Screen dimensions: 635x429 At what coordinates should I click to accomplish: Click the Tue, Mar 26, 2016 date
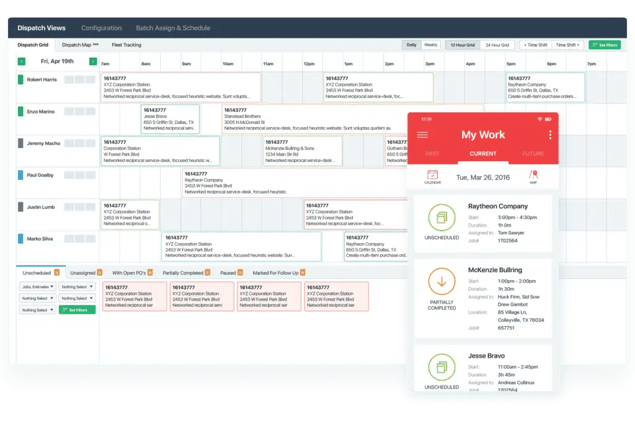[482, 177]
